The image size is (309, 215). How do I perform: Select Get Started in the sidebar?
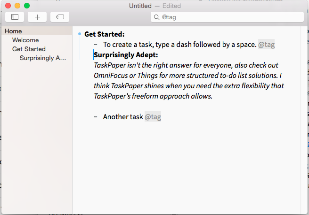click(x=29, y=49)
